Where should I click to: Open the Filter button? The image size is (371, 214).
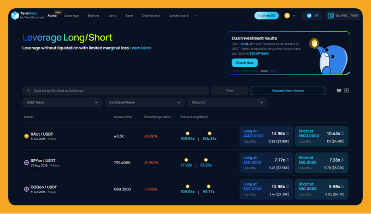229,90
